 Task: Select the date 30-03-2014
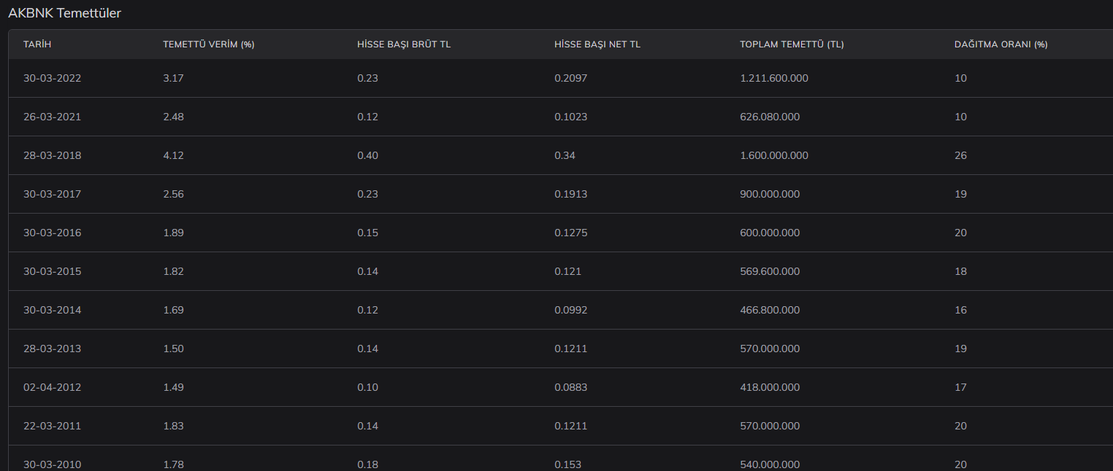pos(52,310)
